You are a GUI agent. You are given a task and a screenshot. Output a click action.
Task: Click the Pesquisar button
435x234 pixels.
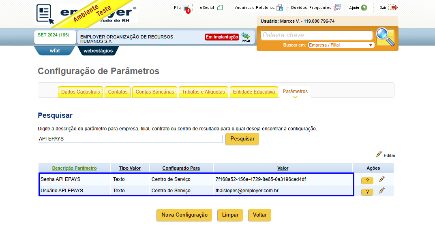tap(242, 139)
